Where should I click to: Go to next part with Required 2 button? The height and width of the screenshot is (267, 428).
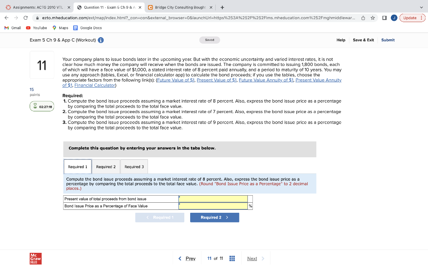tap(214, 217)
